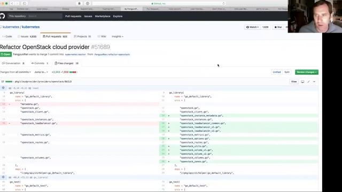Click FengyunPan:refactor-openstack head branch link

112,54
